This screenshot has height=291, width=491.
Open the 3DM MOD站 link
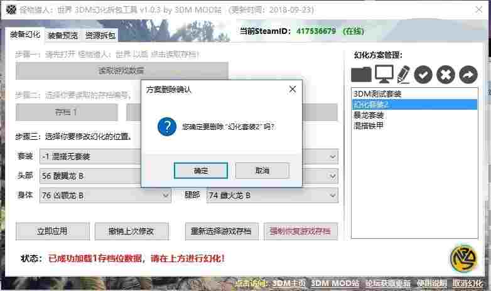tap(335, 283)
